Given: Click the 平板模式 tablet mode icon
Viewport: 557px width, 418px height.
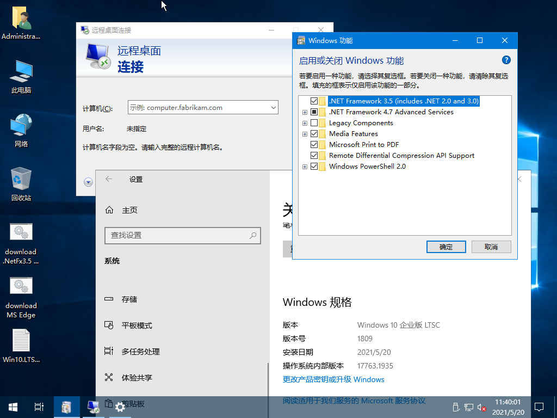Looking at the screenshot, I should tap(109, 325).
